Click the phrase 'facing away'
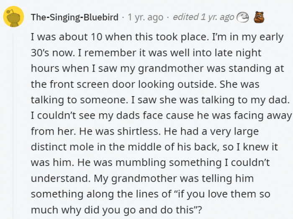This screenshot has width=293, height=219. pos(263,116)
